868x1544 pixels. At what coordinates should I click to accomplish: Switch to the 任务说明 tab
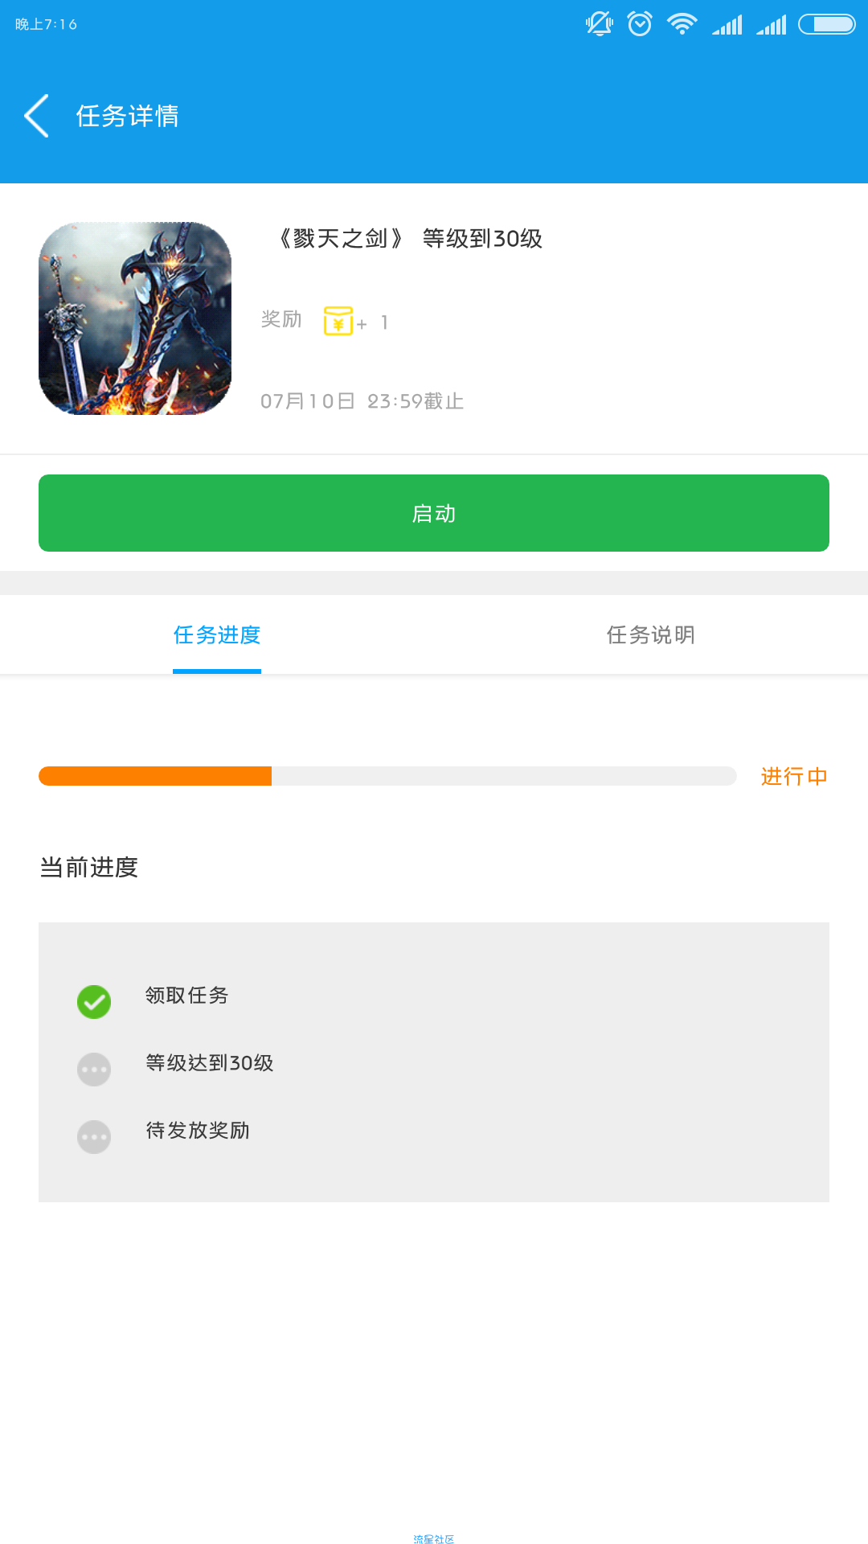(x=651, y=635)
